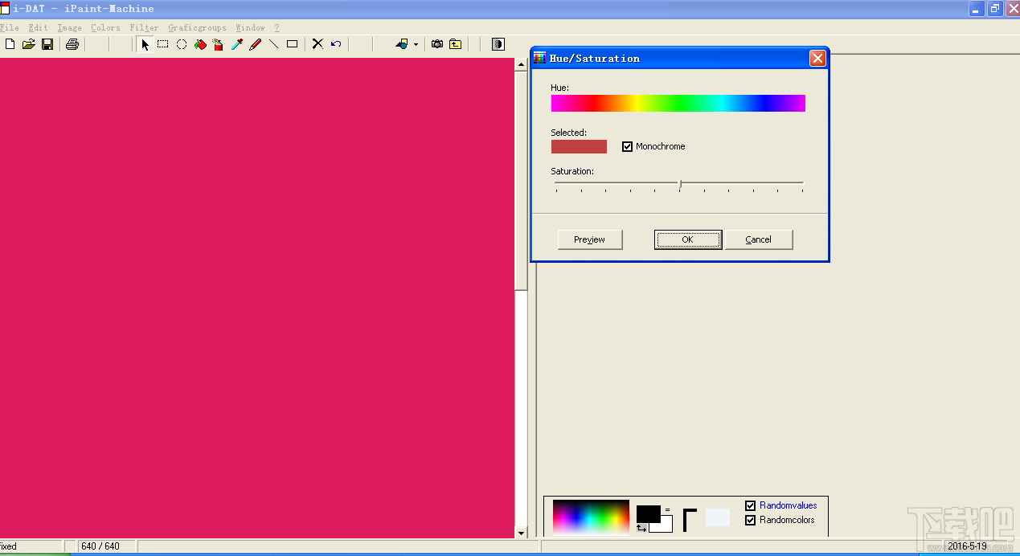Use the eyedropper color picker tool
The image size is (1020, 556).
click(x=236, y=44)
